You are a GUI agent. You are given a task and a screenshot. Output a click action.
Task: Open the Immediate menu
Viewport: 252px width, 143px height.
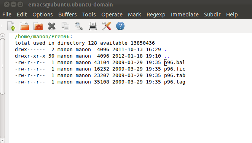pos(185,14)
